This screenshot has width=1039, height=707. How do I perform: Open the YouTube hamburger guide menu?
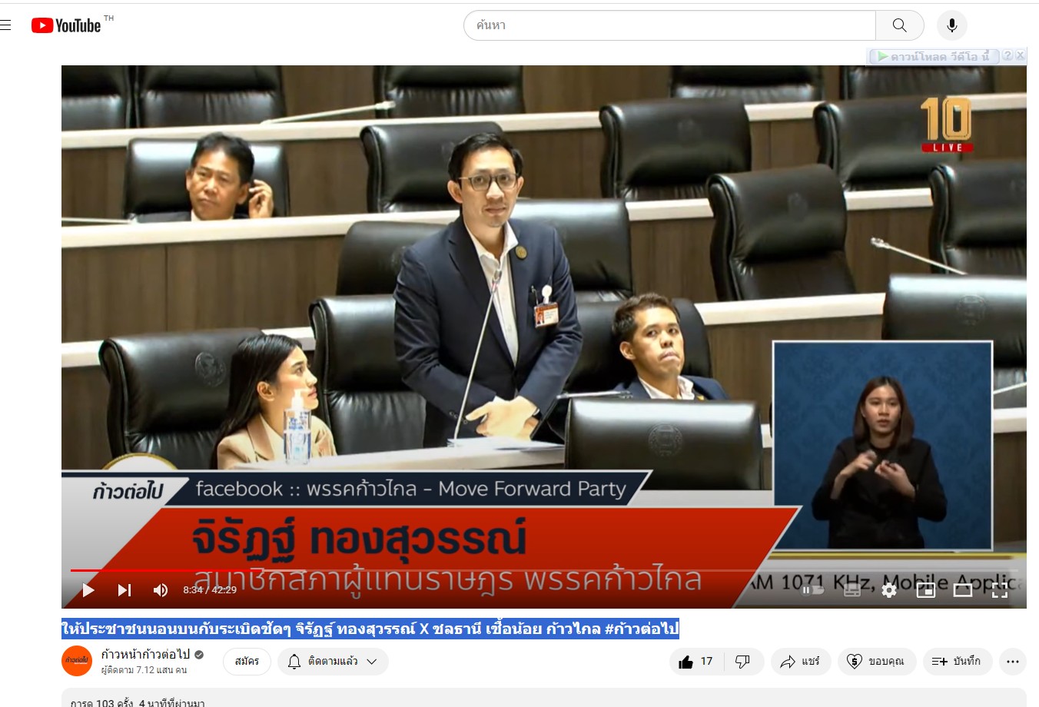5,25
